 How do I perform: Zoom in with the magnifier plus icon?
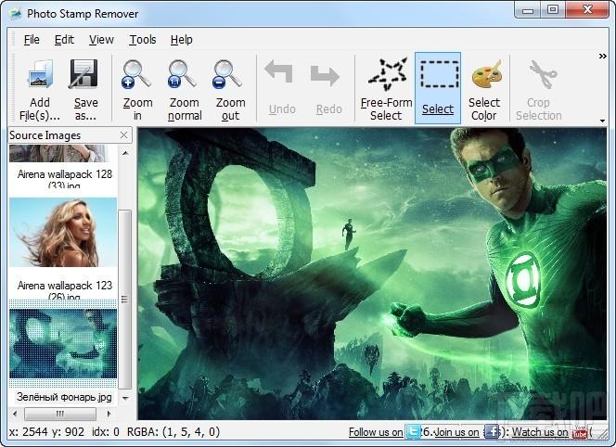tap(136, 74)
